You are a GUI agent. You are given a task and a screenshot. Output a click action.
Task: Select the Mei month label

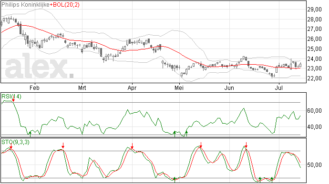(179, 87)
